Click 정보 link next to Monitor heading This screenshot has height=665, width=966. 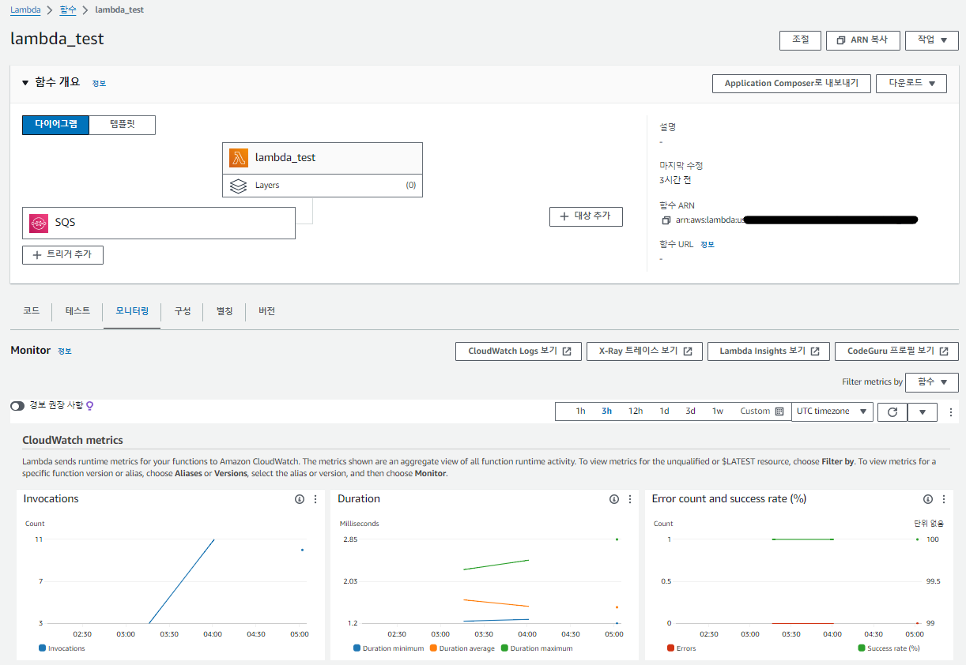(x=65, y=351)
